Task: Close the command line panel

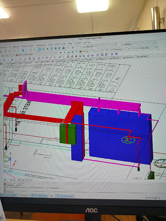Action: click(x=5, y=184)
